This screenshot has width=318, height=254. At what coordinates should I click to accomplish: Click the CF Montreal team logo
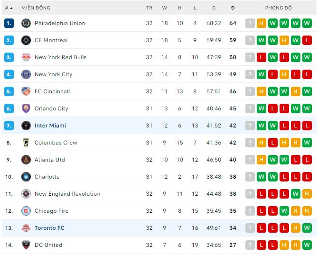[x=26, y=40]
